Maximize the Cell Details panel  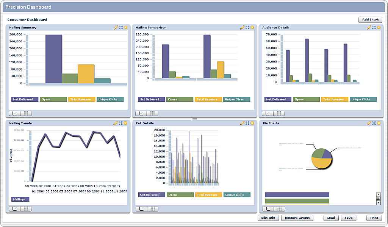[x=247, y=123]
